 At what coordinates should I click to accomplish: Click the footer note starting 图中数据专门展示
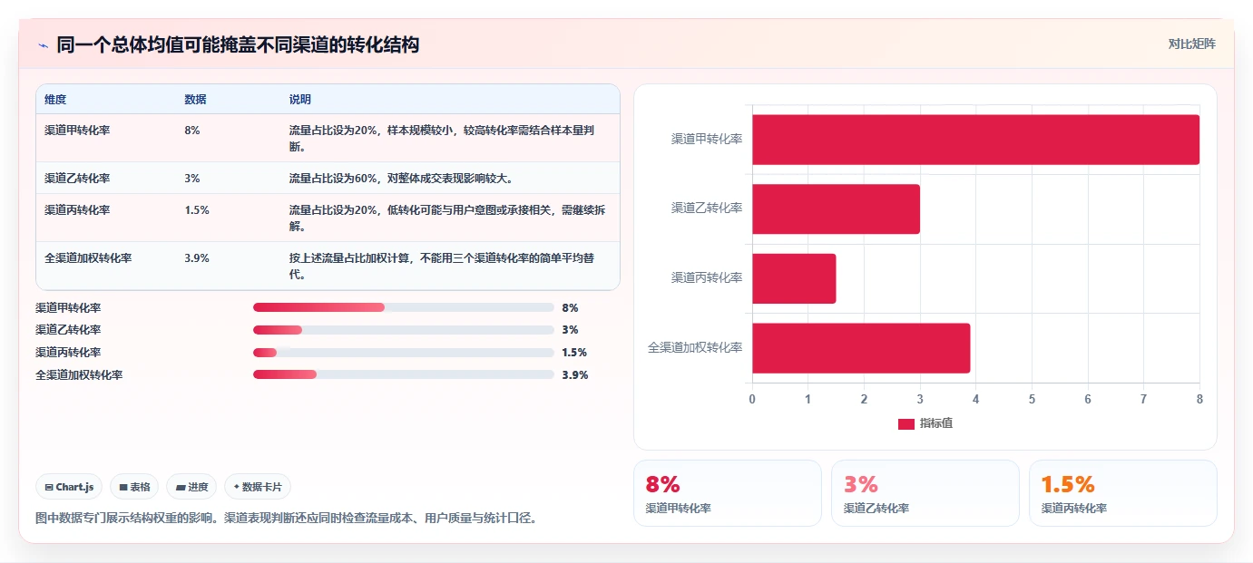coord(287,519)
